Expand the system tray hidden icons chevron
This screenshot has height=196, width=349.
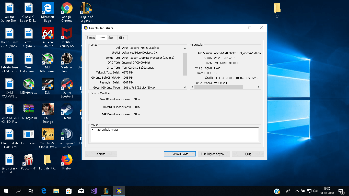[x=297, y=191]
